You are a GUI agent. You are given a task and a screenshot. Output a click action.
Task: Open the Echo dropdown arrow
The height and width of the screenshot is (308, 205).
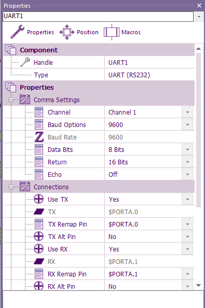tap(187, 174)
